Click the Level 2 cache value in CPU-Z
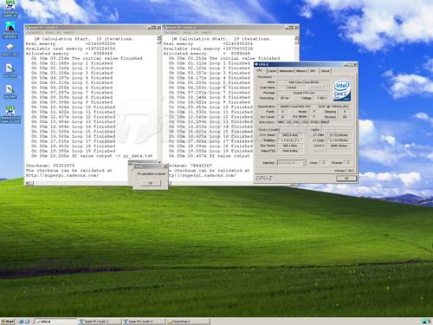Viewport: 433px width, 325px height. 339,146
